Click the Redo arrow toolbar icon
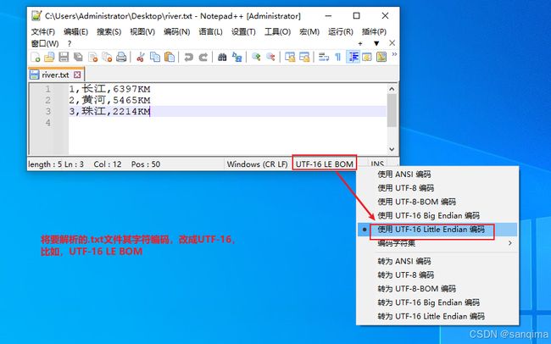This screenshot has height=344, width=551. pos(203,57)
